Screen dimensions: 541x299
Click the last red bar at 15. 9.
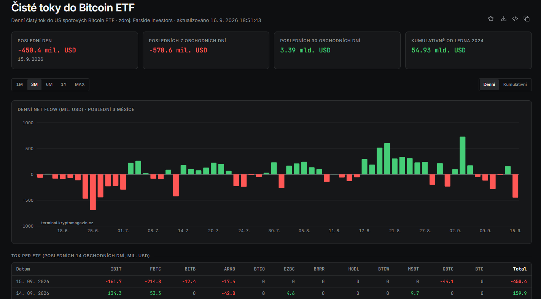516,186
